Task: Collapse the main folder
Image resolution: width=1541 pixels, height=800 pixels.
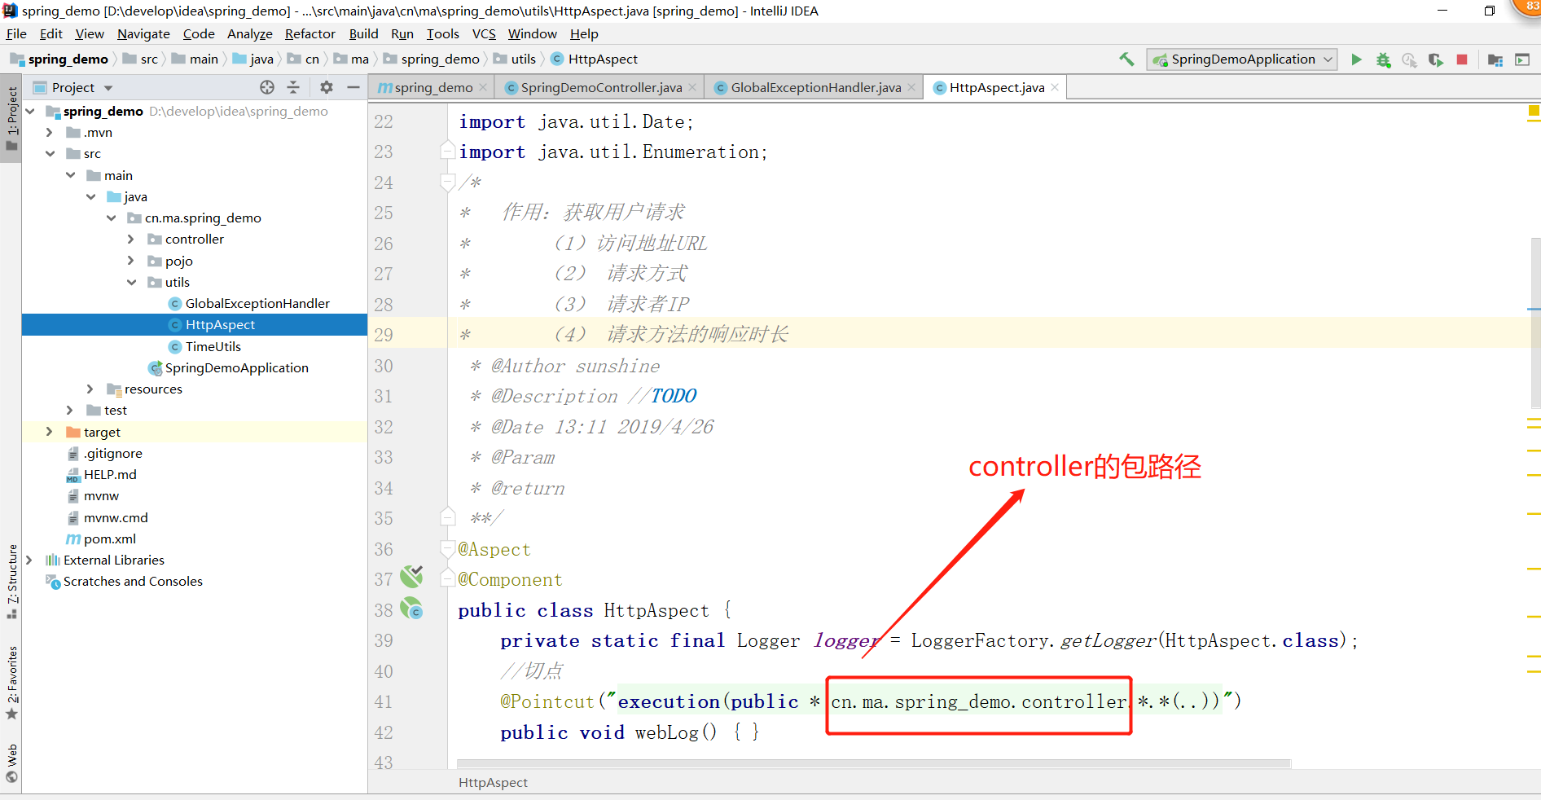Action: pyautogui.click(x=70, y=175)
